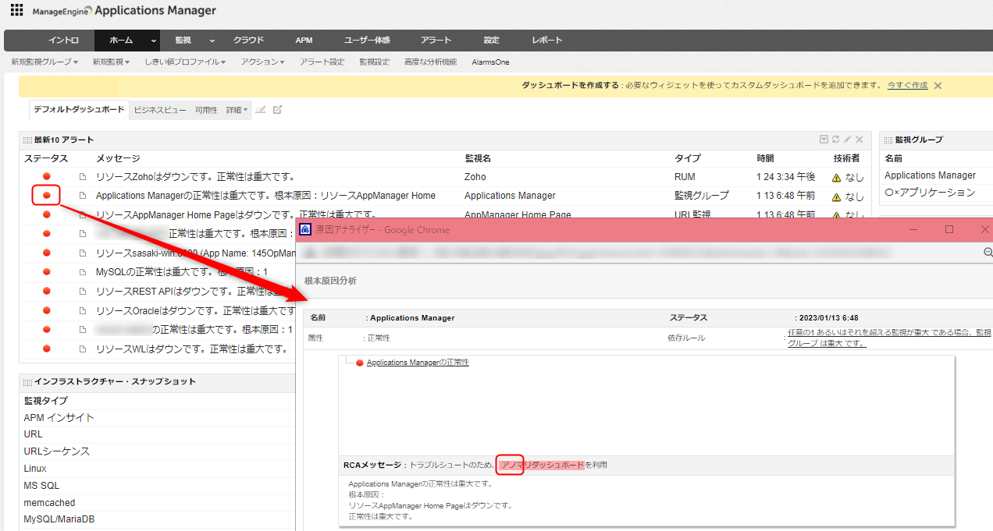This screenshot has height=531, width=993.
Task: Open the アラート menu in the top navigation
Action: pos(436,41)
